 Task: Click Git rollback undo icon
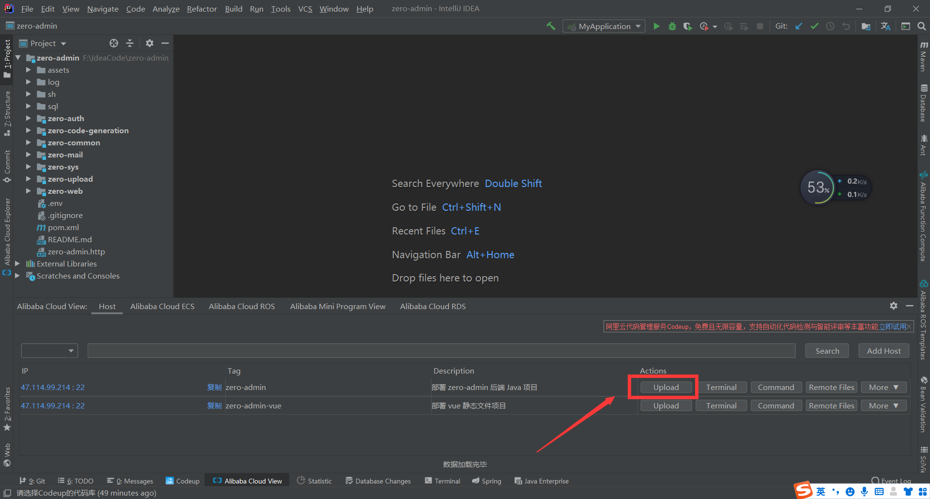pyautogui.click(x=846, y=26)
